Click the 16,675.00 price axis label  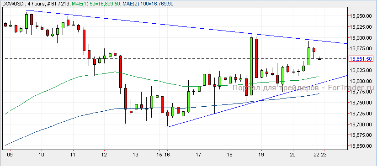tap(361, 135)
